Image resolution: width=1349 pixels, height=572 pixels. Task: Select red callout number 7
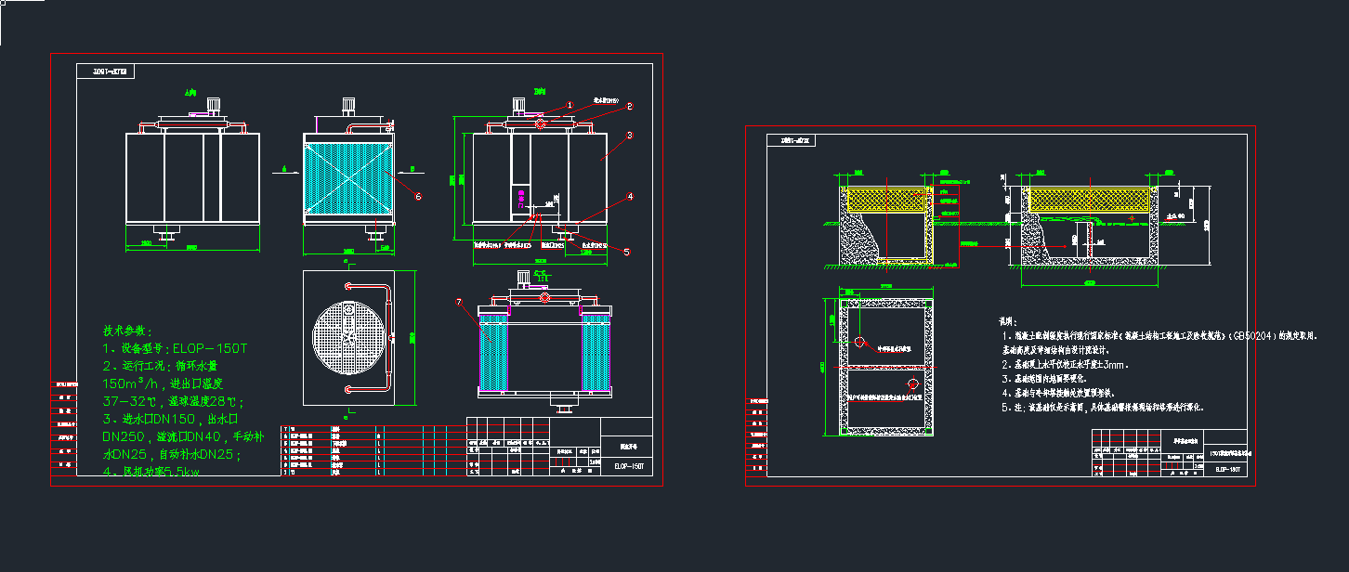[x=459, y=303]
